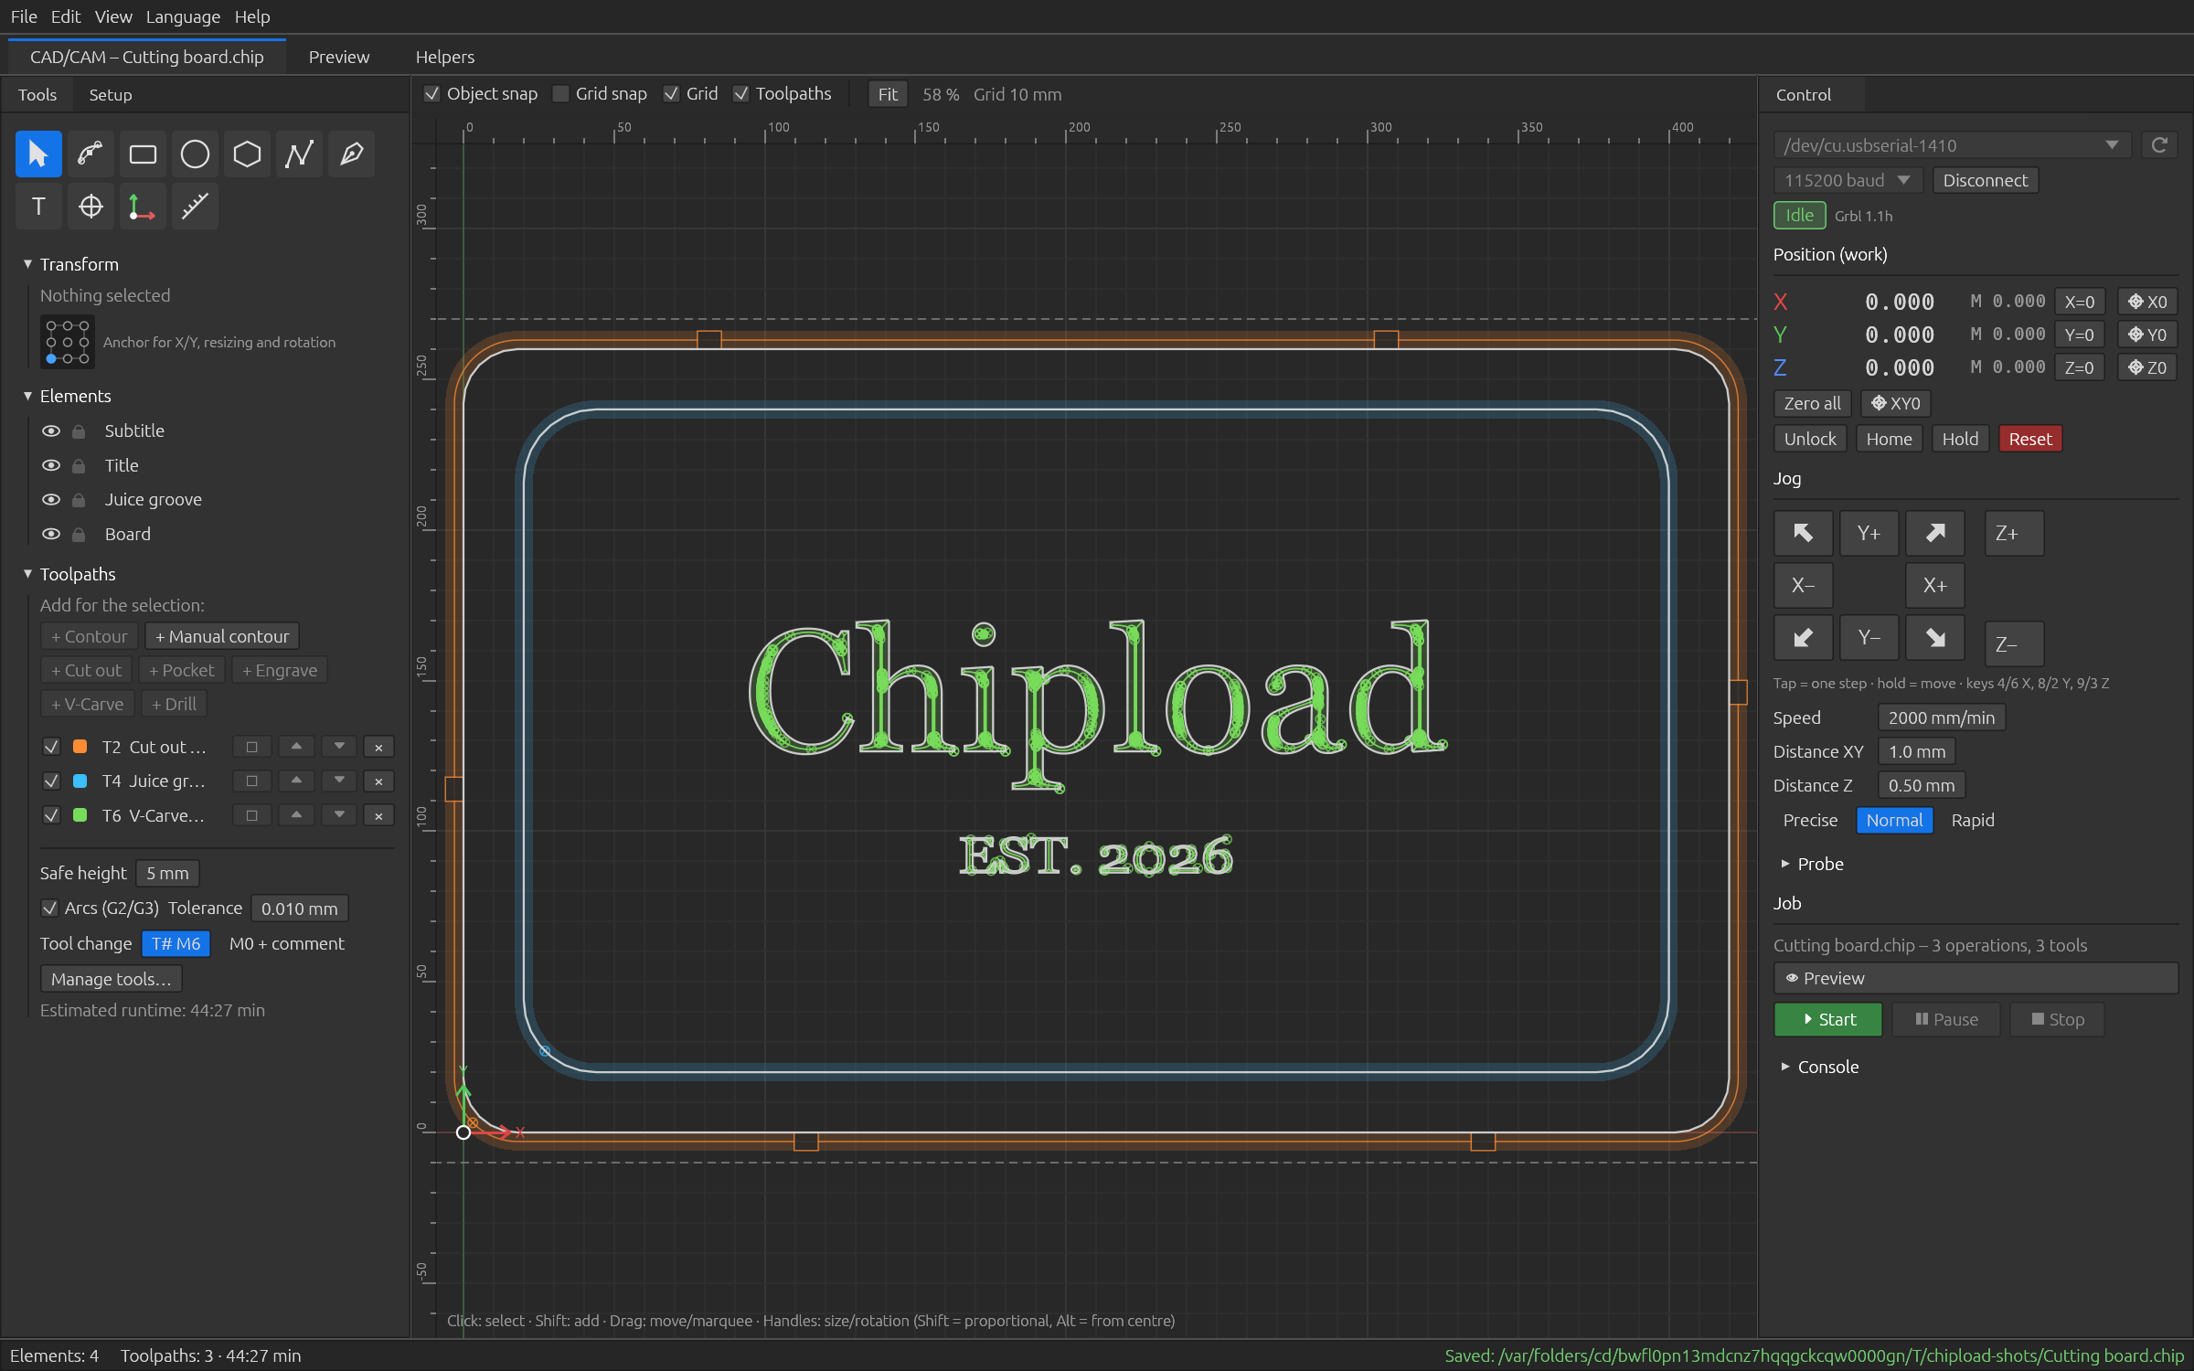Disable the T2 Cut out toolpath checkbox

coord(51,747)
